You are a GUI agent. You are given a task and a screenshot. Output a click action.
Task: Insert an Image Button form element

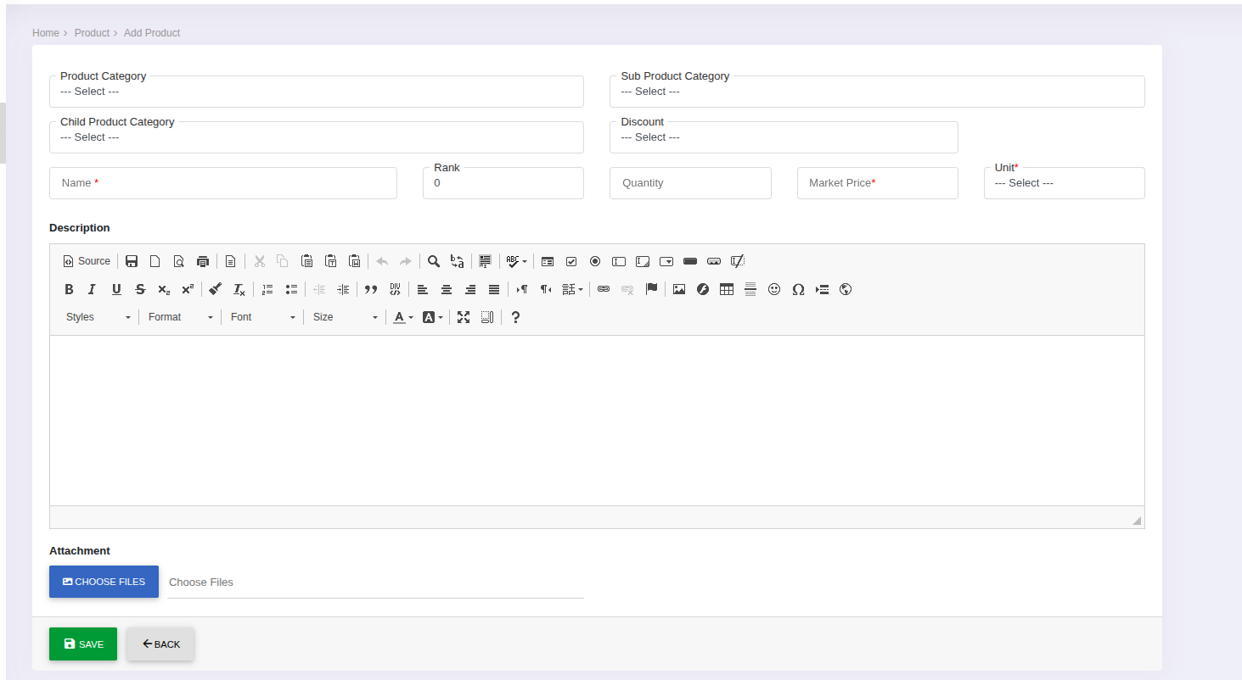[714, 261]
